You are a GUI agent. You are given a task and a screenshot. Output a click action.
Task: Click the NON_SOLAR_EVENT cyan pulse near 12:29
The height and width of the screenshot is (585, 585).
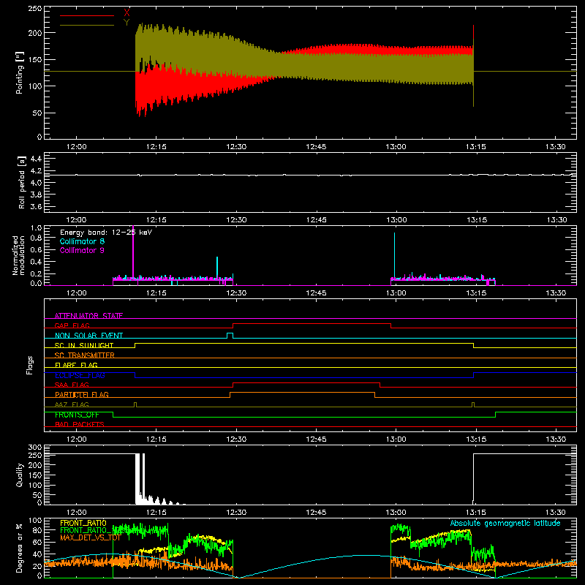(x=230, y=335)
